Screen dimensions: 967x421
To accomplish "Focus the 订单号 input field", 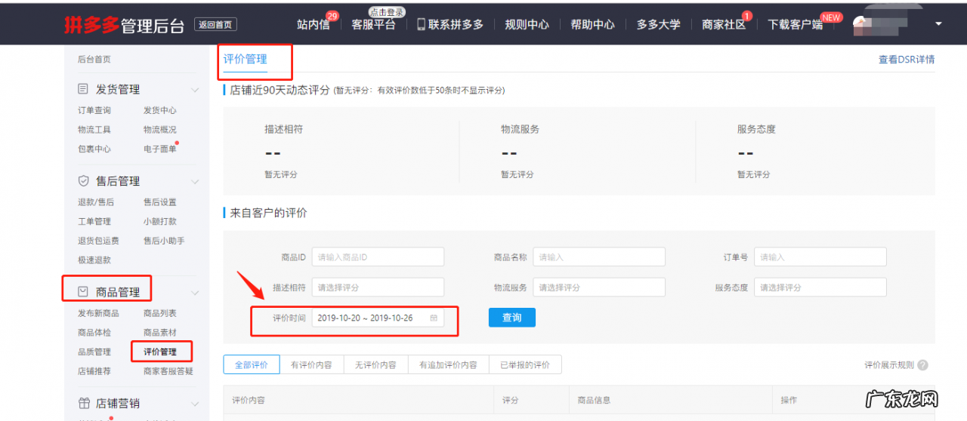I will [820, 257].
